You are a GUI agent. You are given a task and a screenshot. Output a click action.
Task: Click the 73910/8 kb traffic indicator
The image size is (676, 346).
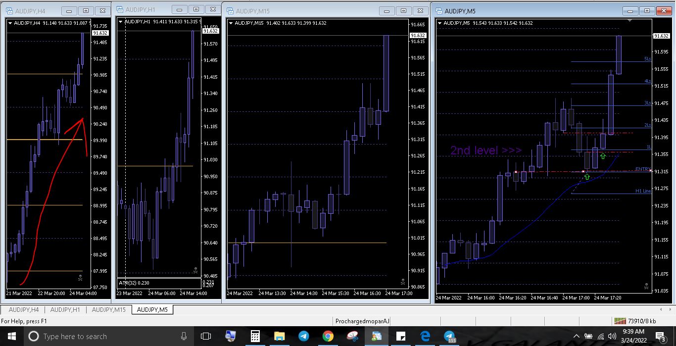point(642,321)
